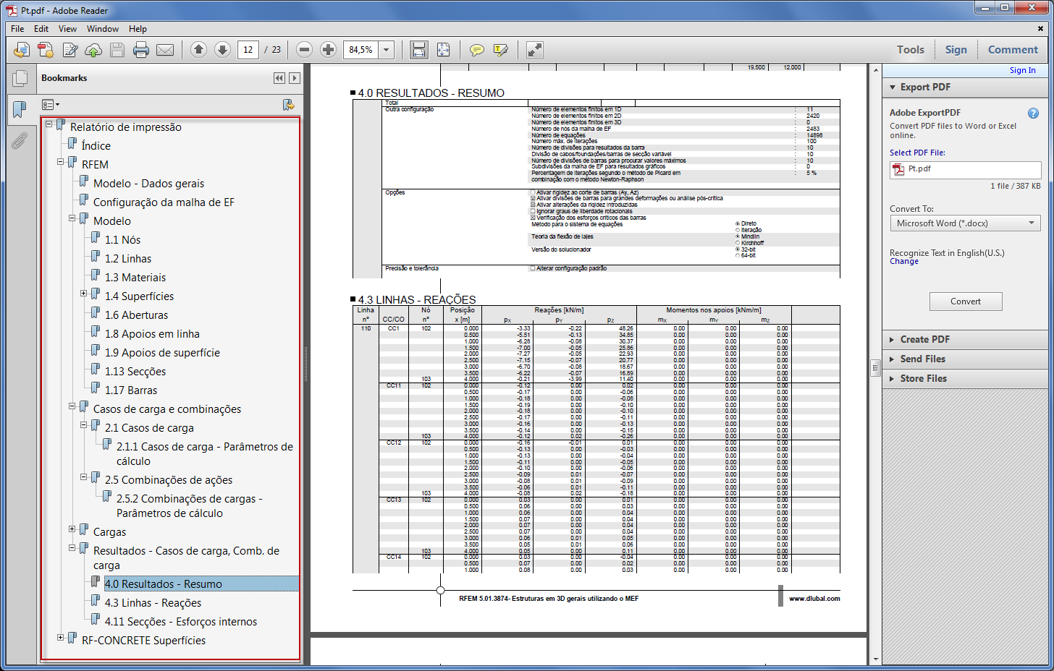Screen dimensions: 1054x671
Task: Open the Índice bookmark
Action: click(96, 146)
